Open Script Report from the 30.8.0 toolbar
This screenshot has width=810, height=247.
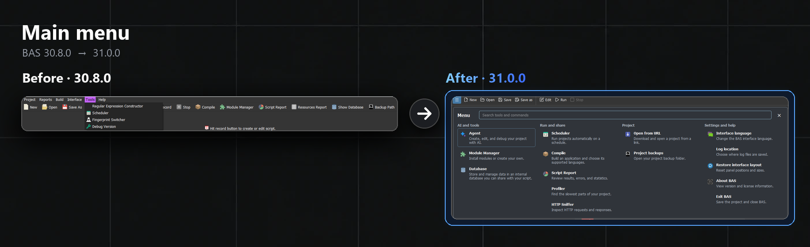(272, 107)
